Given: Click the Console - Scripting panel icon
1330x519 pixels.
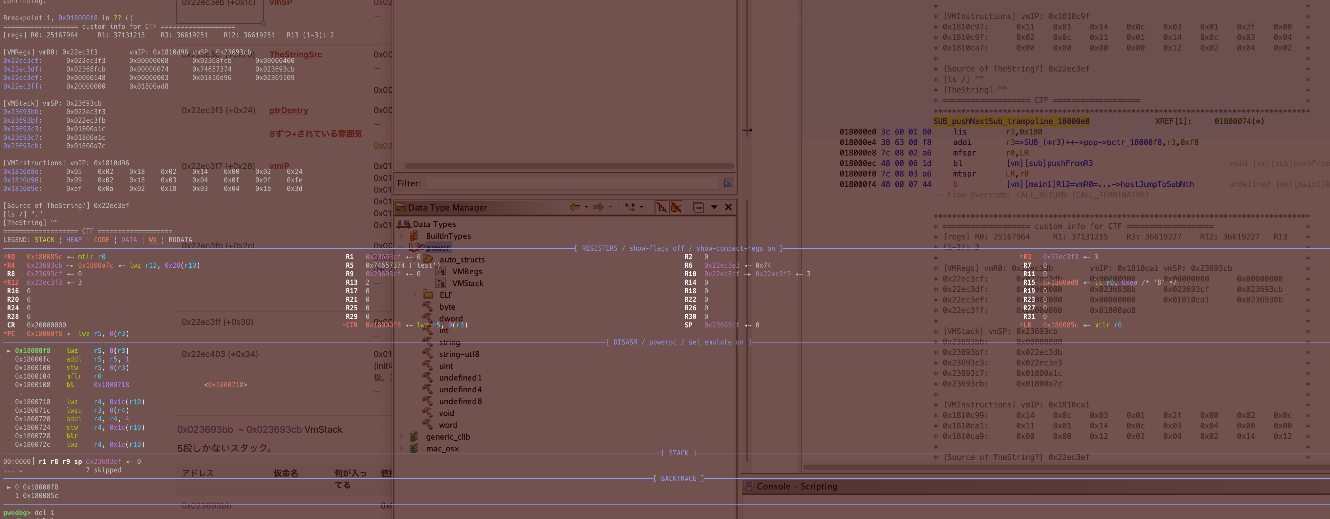Looking at the screenshot, I should tap(750, 487).
